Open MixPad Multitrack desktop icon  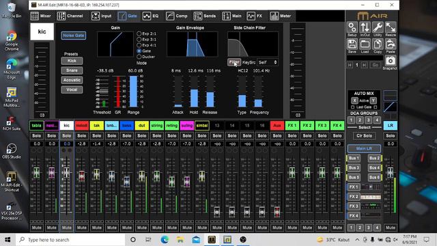[12, 97]
